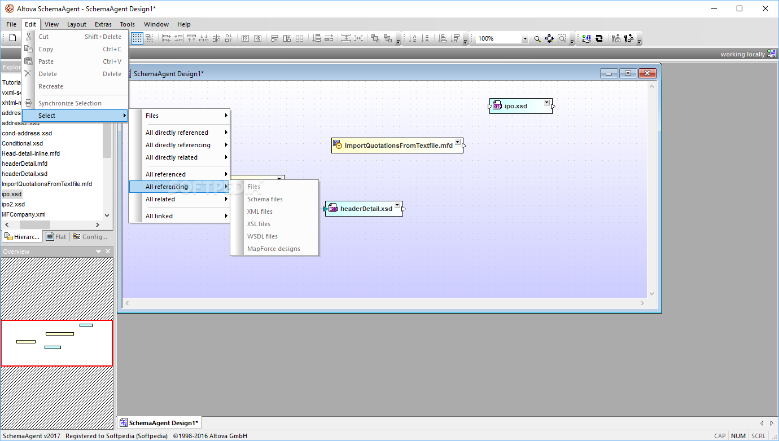Expand the ImportQuotationsFromTextfile.mfd box arrow
The width and height of the screenshot is (779, 441).
[x=458, y=142]
